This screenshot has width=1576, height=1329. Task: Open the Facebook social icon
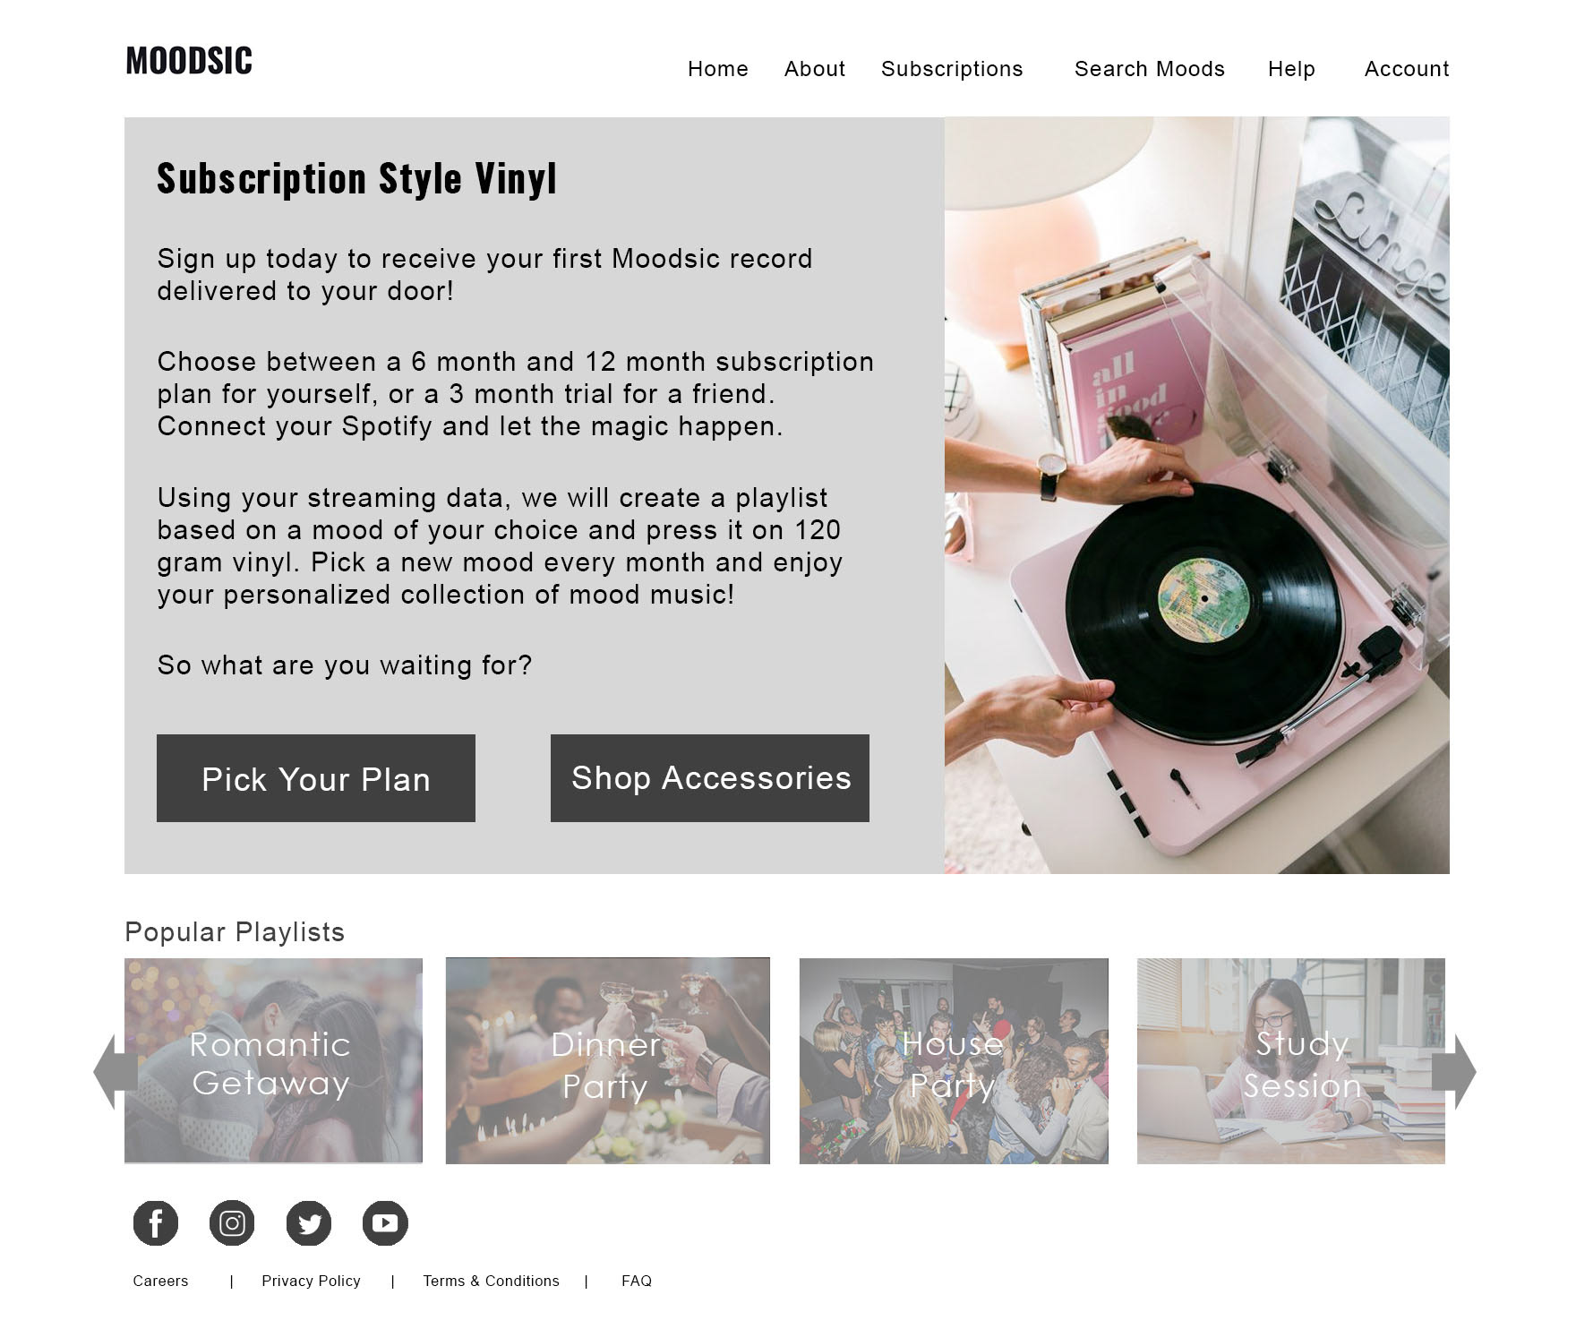[156, 1223]
